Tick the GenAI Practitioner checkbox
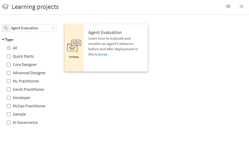249x141 pixels. [x=9, y=89]
